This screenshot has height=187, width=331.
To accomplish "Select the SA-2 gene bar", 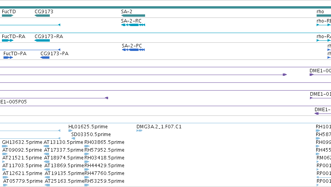I will point(133,16).
